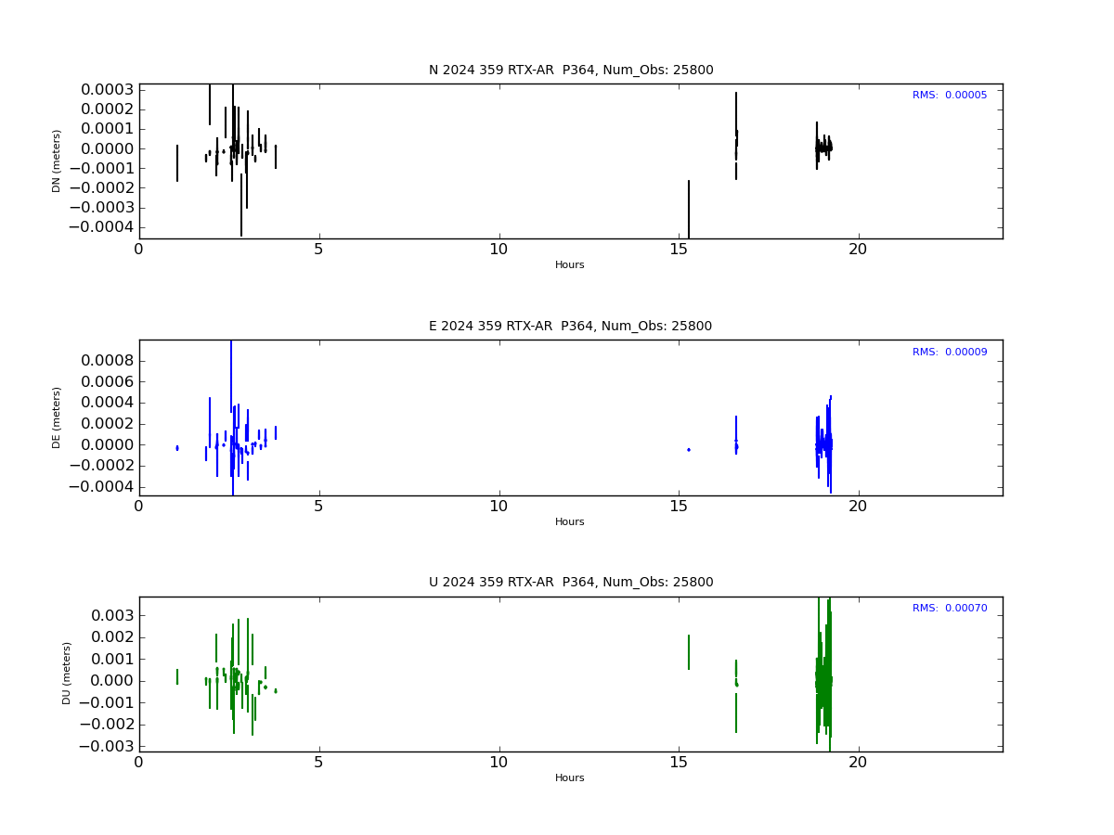
Task: Click the 10 hour tick under the E plot
Action: click(x=499, y=507)
